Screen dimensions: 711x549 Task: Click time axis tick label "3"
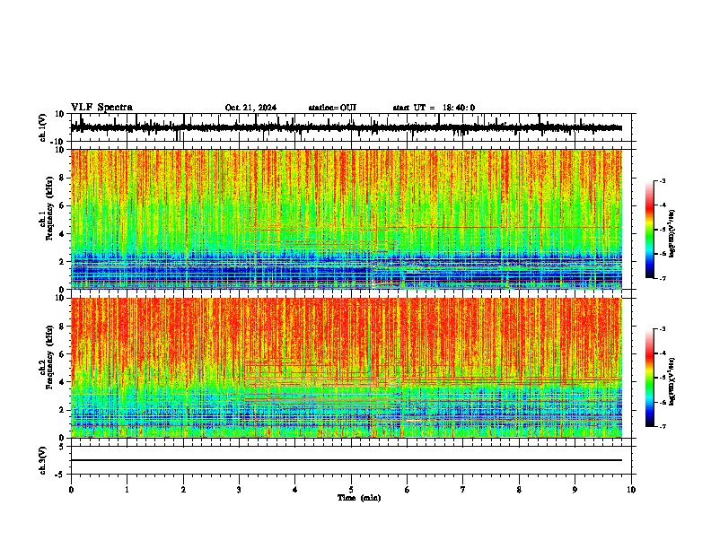pyautogui.click(x=239, y=490)
